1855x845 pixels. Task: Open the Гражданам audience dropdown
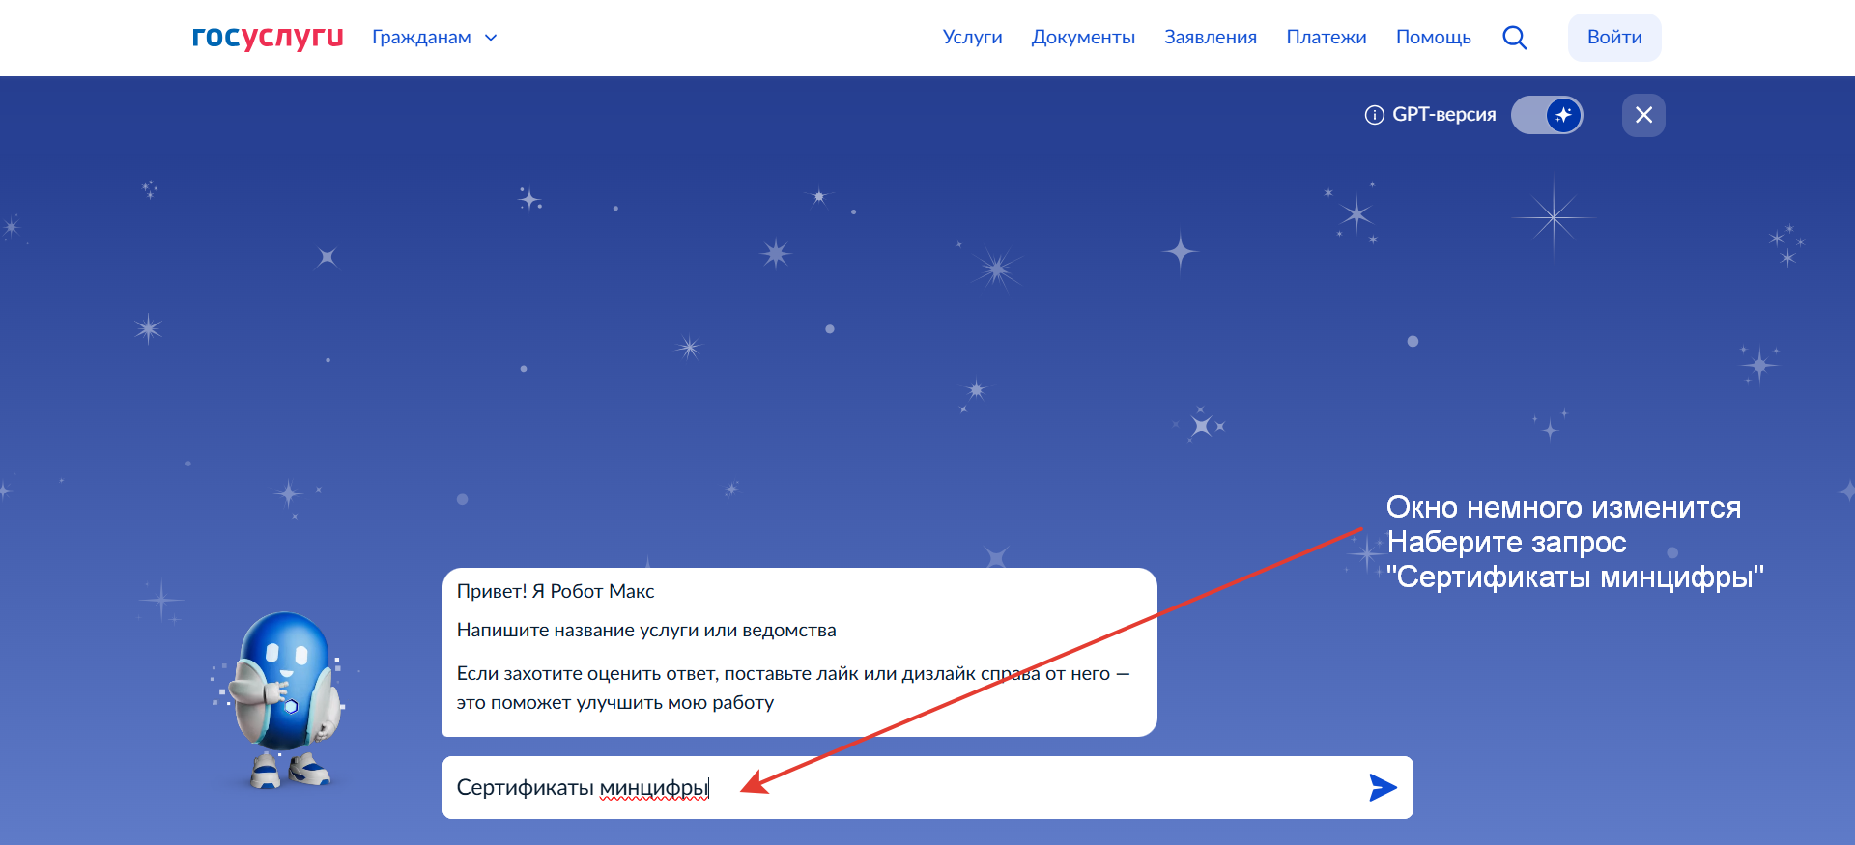tap(422, 38)
